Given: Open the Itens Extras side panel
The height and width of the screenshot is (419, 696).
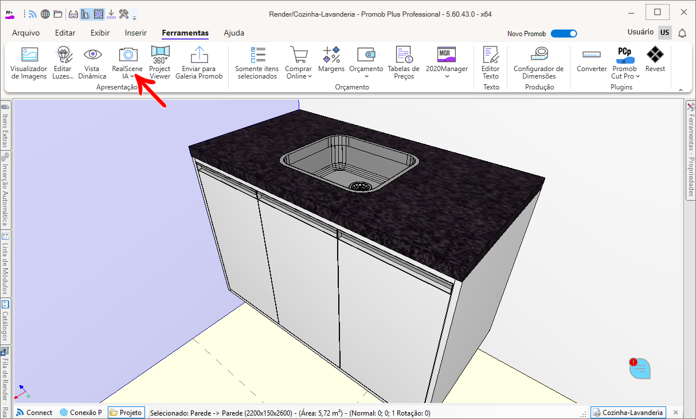Looking at the screenshot, I should 5,126.
